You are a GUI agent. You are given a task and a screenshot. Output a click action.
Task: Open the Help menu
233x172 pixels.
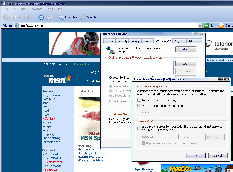59,9
